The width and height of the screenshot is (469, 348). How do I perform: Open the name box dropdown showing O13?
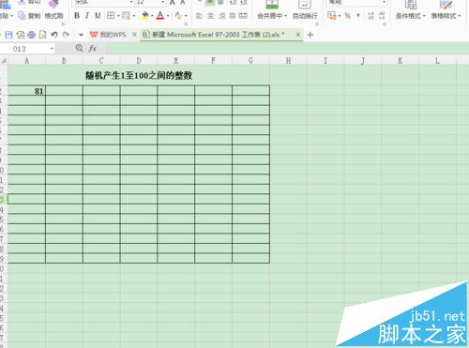click(52, 49)
